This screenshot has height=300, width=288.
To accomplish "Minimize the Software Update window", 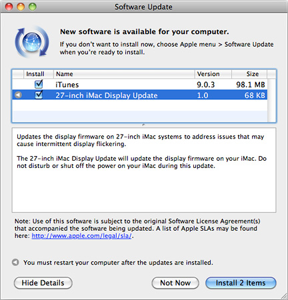I will pos(21,7).
